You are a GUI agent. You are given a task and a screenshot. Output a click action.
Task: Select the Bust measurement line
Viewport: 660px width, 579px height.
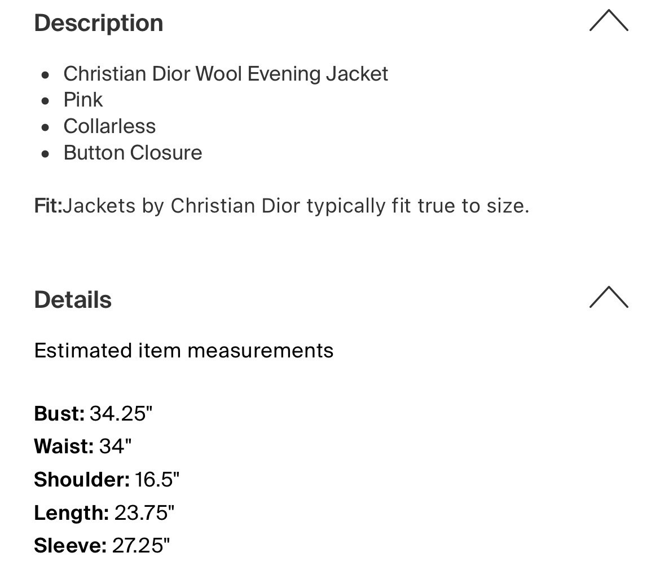pos(93,413)
